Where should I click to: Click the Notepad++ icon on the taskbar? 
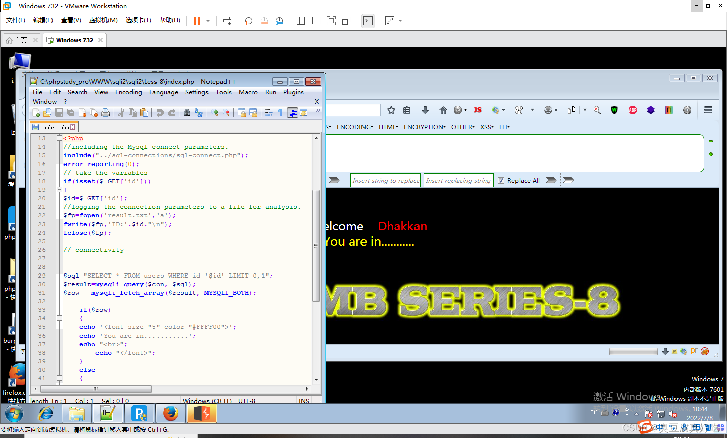[x=108, y=414]
